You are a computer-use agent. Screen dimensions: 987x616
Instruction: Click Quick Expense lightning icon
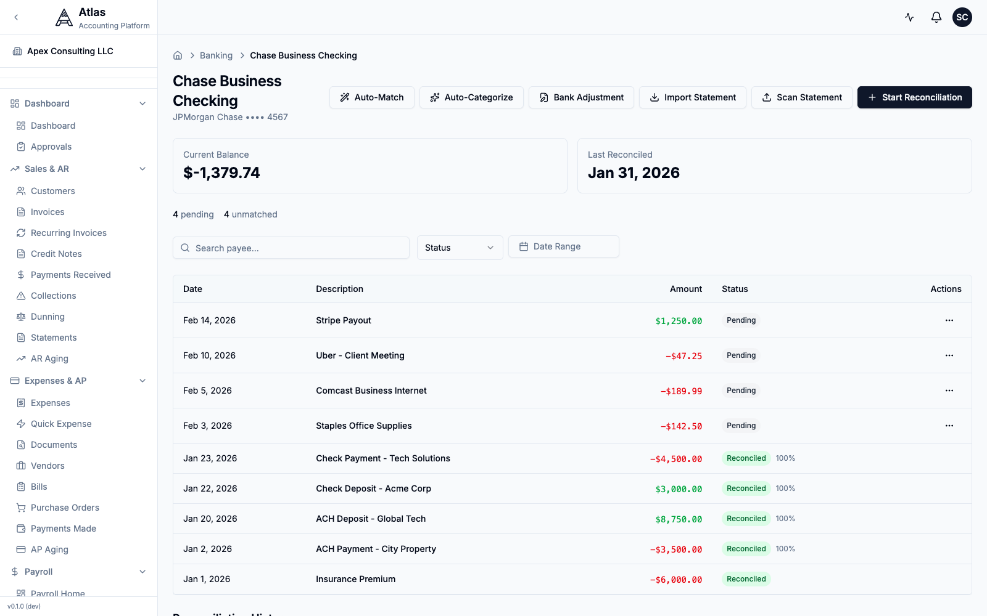[x=21, y=424]
